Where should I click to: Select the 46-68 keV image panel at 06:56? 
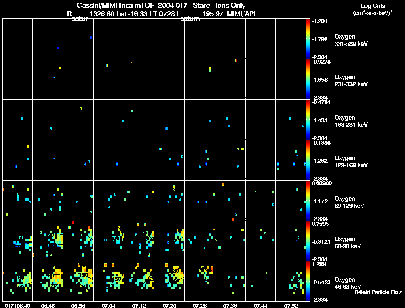78,281
